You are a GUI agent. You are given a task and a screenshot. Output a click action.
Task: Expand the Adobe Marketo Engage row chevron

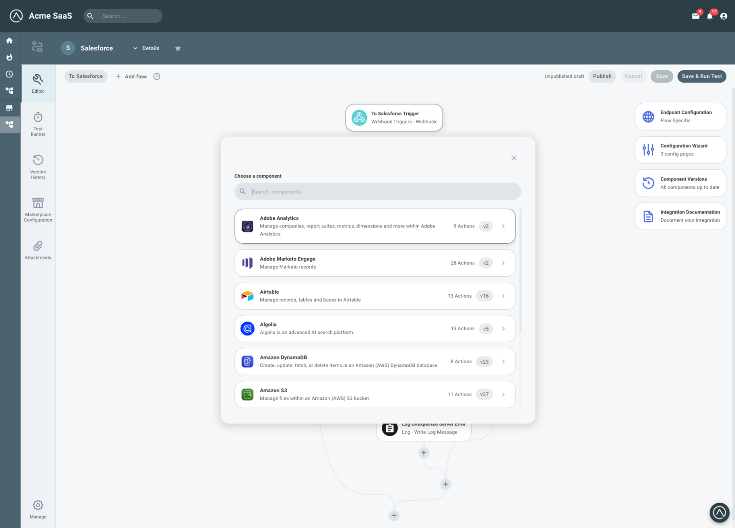click(x=503, y=263)
